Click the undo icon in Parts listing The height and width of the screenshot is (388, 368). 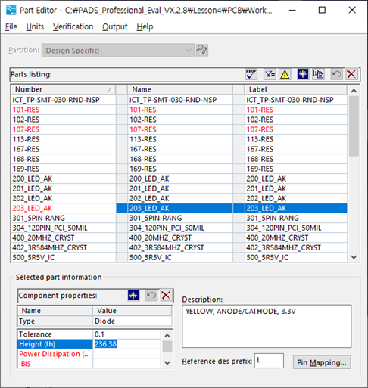pyautogui.click(x=336, y=74)
